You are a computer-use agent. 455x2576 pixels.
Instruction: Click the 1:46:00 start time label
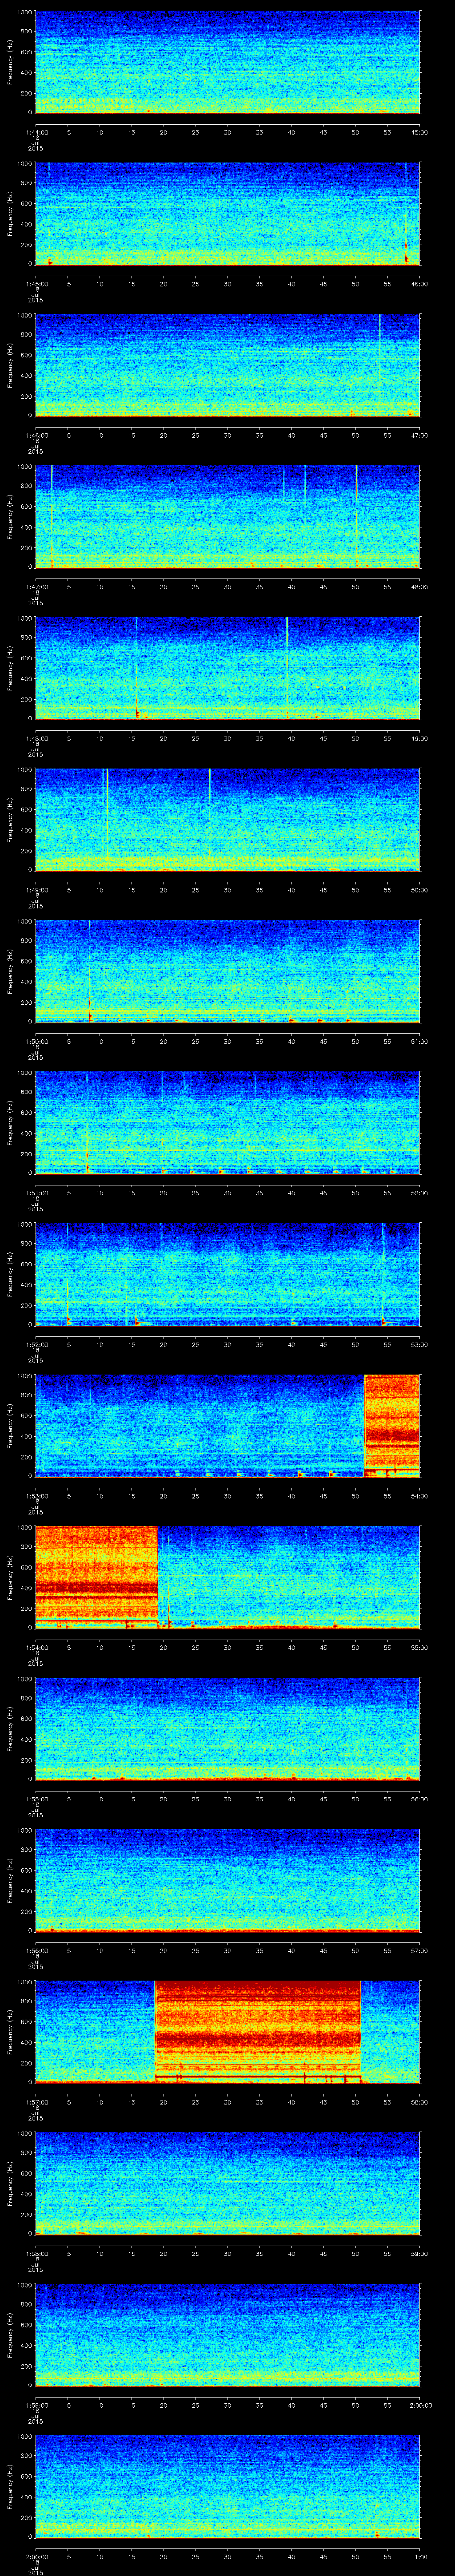tap(37, 435)
